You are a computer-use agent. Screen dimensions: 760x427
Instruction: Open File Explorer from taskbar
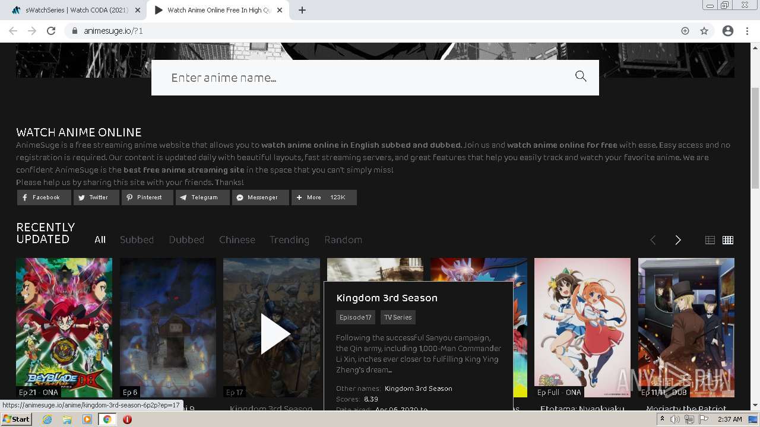coord(67,419)
